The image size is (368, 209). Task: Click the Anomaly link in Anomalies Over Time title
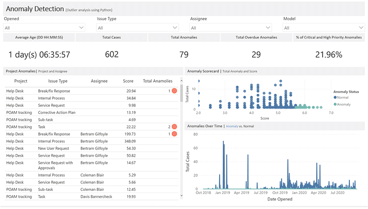[x=232, y=126]
